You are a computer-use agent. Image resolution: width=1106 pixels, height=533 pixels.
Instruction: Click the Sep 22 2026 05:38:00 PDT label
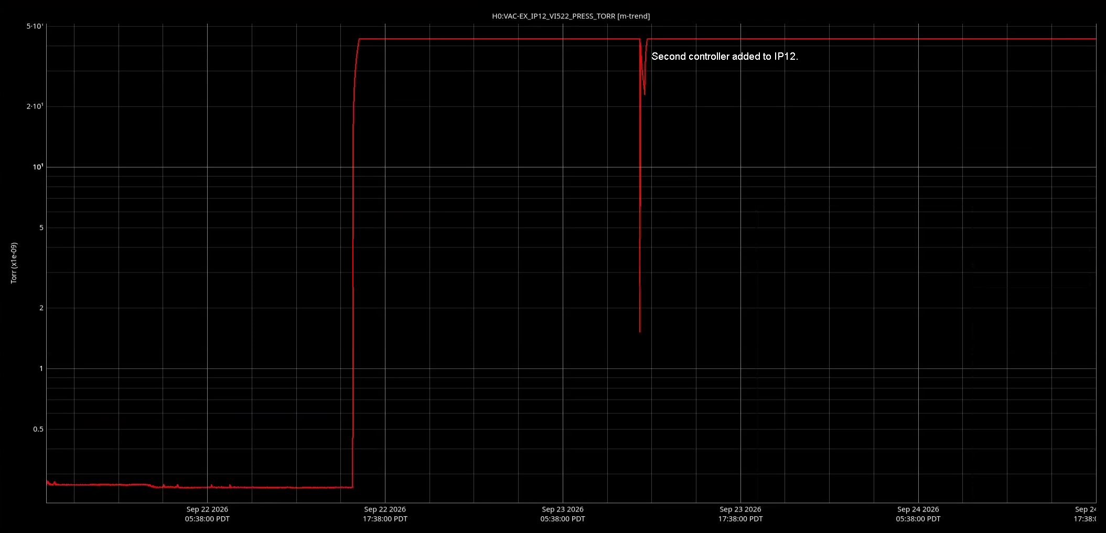(207, 514)
